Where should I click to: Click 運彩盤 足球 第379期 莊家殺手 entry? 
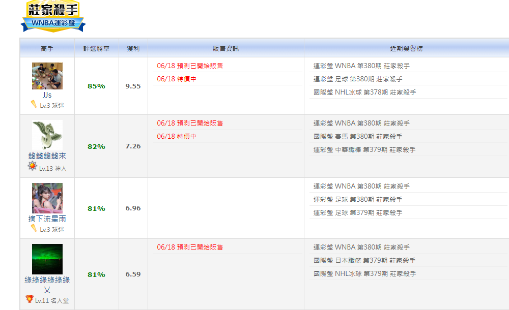coord(358,213)
